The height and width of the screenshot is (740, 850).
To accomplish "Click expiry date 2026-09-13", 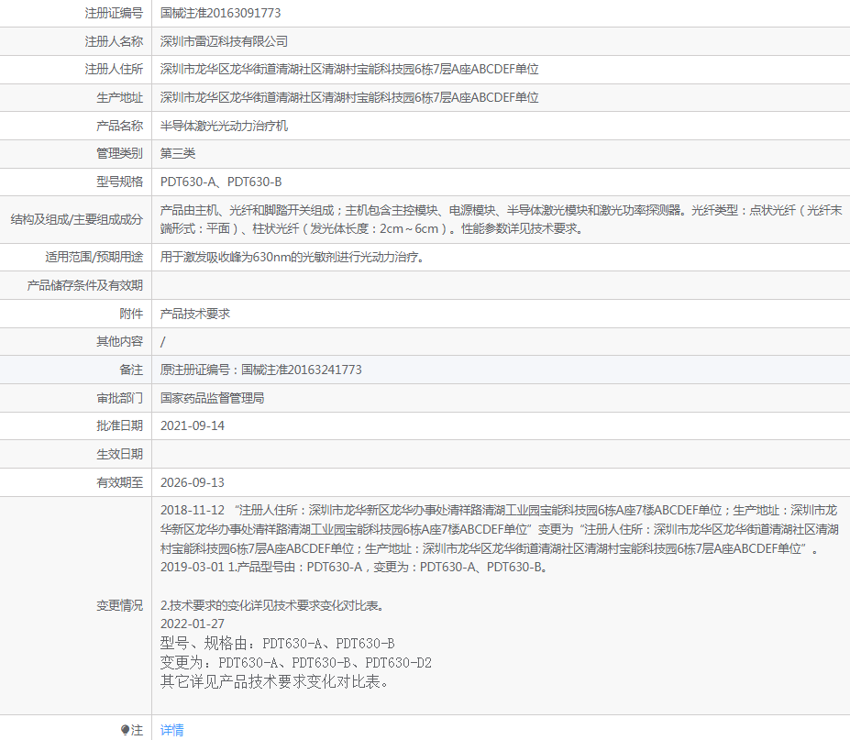I will [193, 482].
